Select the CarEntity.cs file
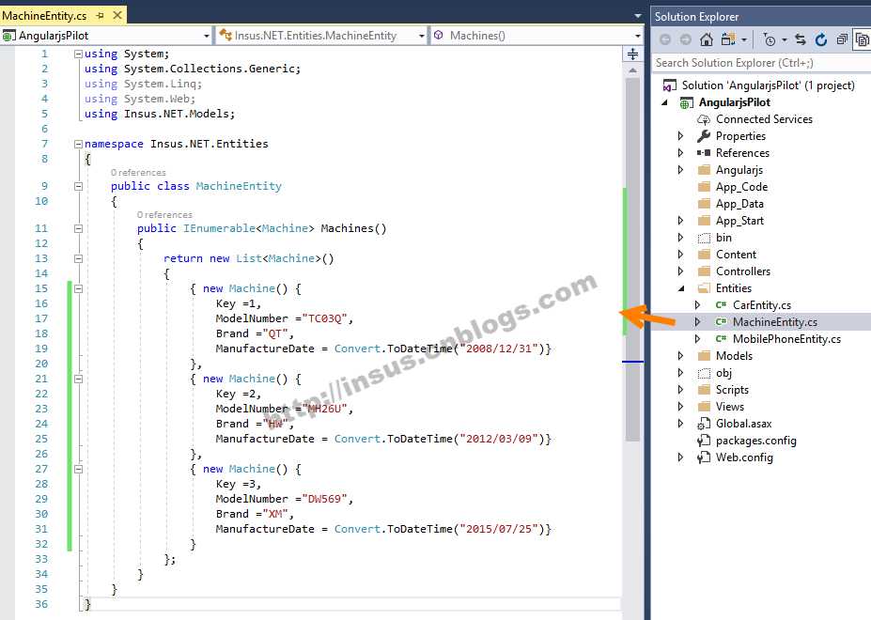 point(762,305)
